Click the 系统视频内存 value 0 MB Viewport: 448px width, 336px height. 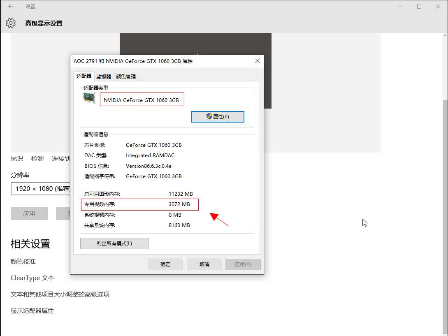(175, 215)
